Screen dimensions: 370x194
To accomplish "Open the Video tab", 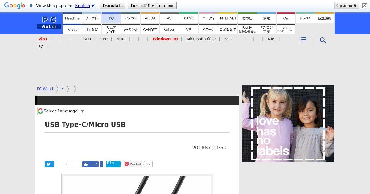I will point(72,30).
